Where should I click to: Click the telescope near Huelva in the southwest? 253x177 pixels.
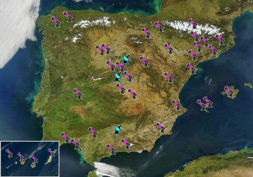66,138
